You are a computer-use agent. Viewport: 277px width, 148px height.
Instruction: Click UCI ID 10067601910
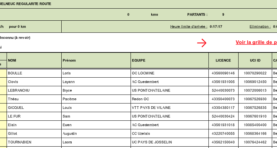(x=255, y=116)
